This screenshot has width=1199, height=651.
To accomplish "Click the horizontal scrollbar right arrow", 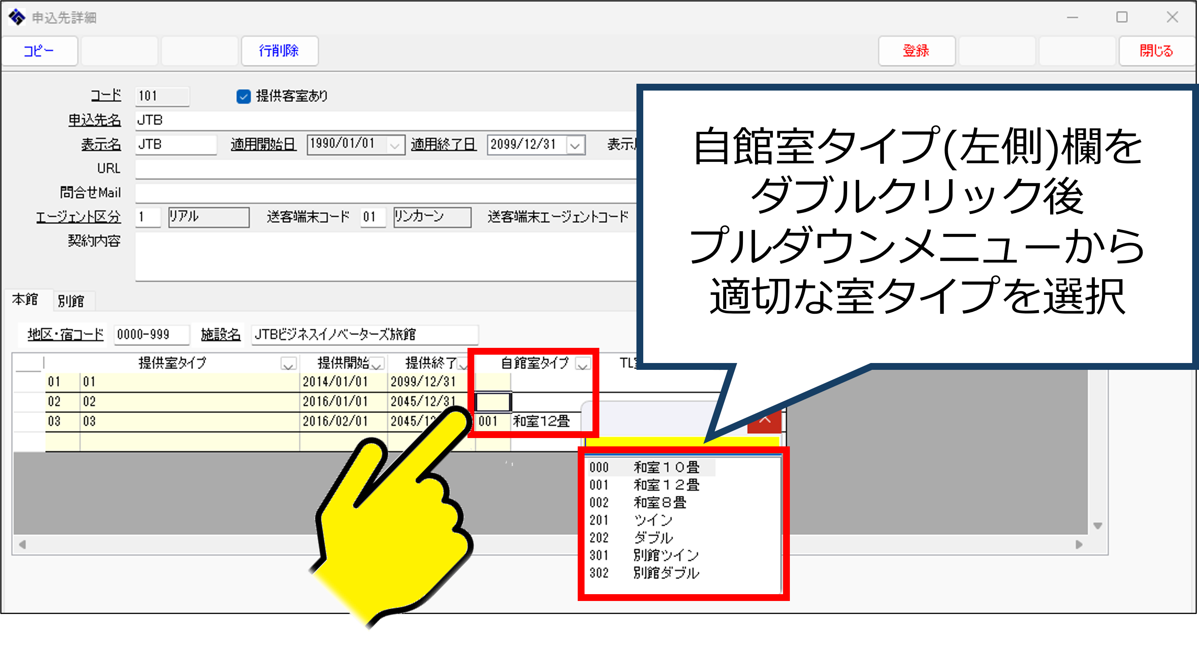I will (1079, 545).
